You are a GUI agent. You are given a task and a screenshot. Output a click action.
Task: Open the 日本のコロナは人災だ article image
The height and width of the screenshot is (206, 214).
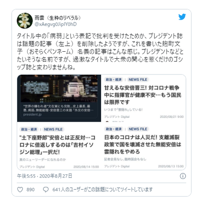[x=144, y=146]
